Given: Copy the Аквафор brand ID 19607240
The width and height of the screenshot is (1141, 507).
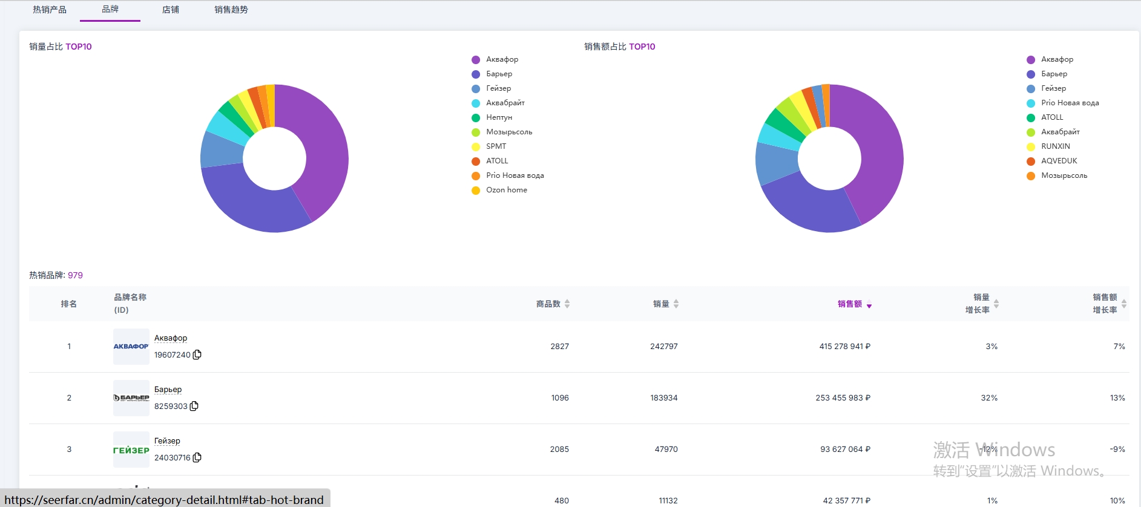Looking at the screenshot, I should coord(197,355).
